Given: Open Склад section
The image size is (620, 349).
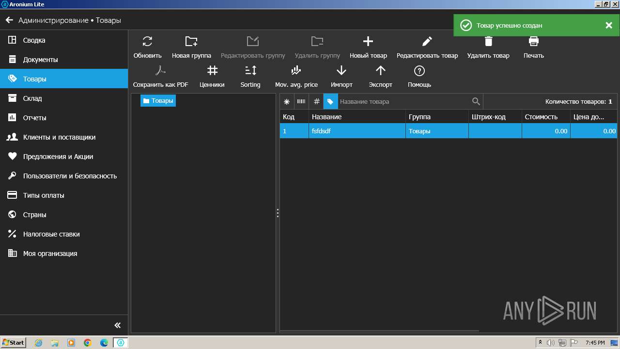Looking at the screenshot, I should tap(64, 98).
